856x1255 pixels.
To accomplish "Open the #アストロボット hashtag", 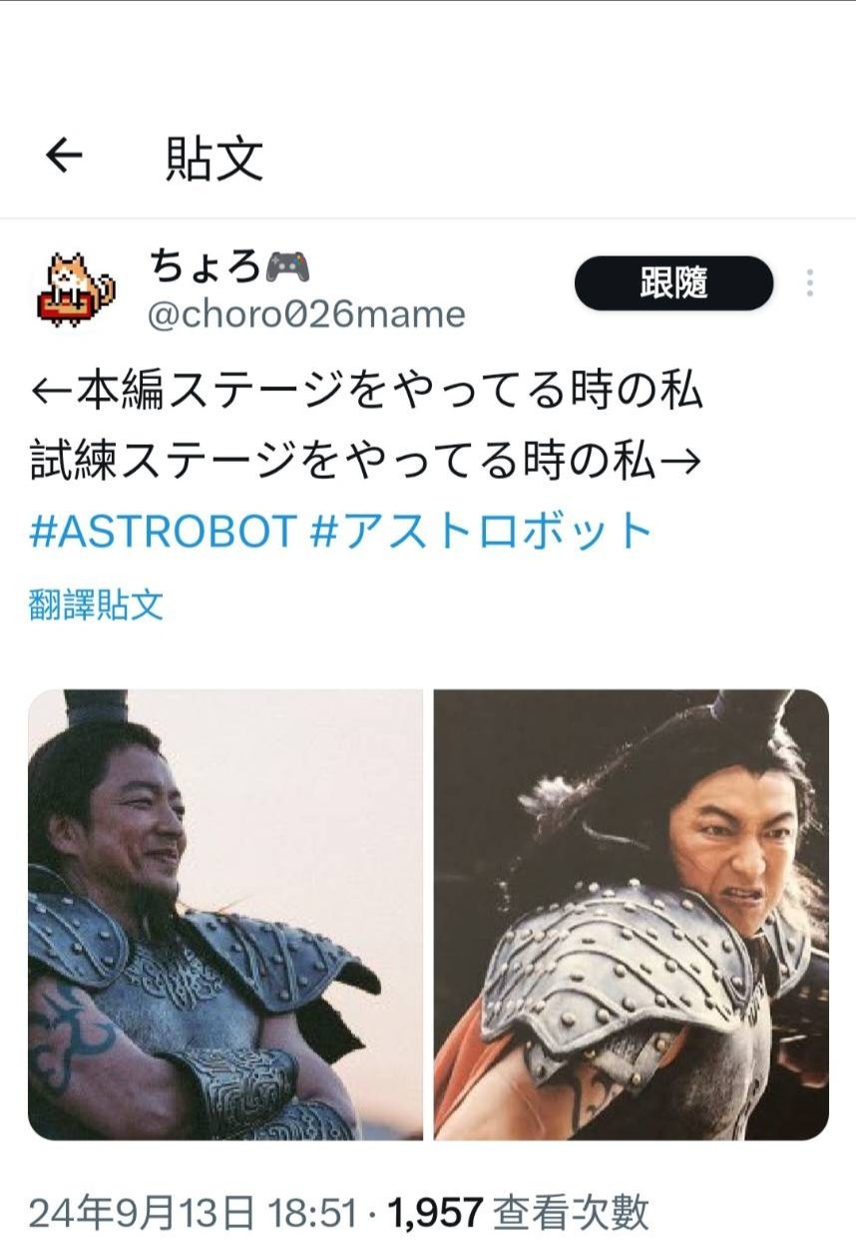I will coord(482,532).
